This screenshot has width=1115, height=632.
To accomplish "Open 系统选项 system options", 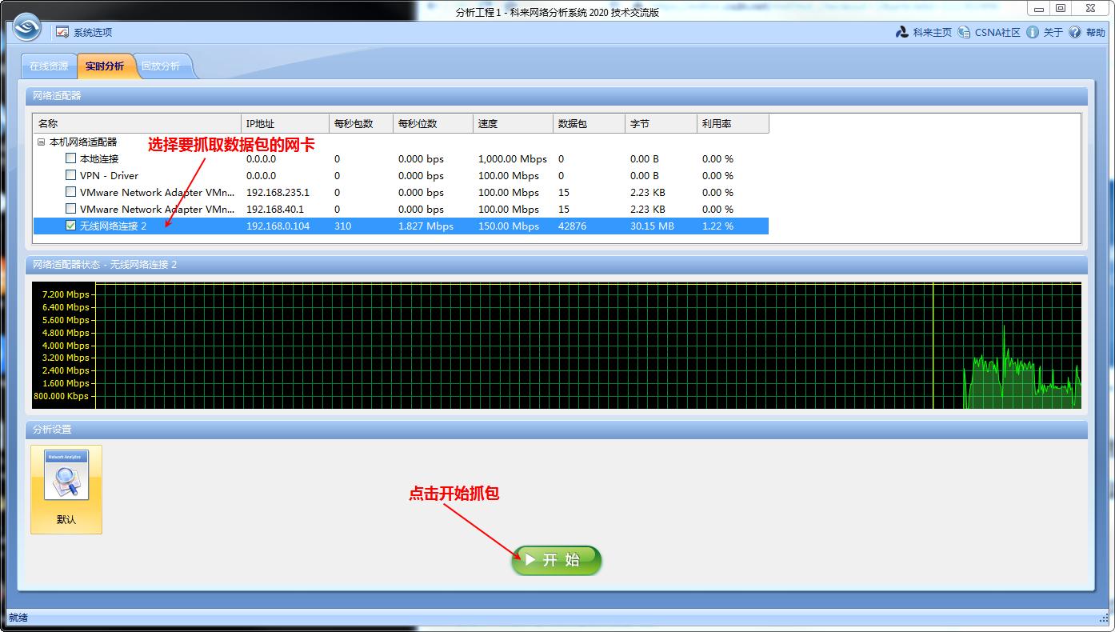I will (x=84, y=33).
